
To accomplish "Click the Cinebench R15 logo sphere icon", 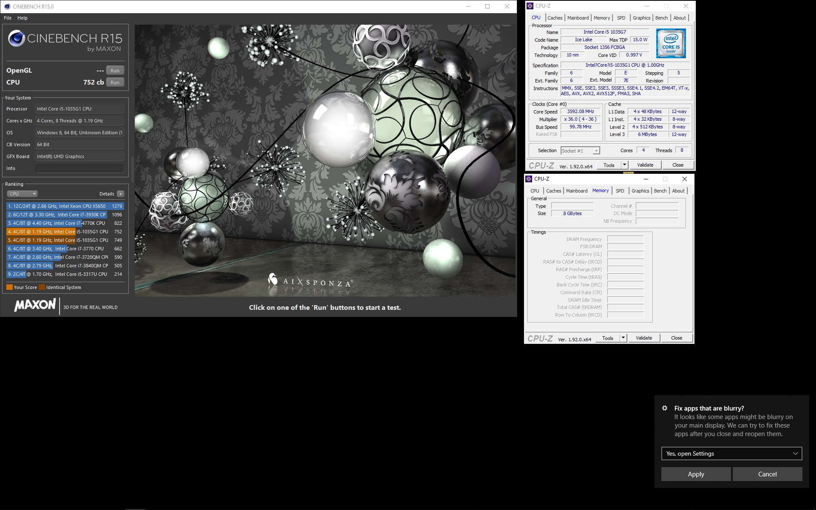I will pos(17,38).
